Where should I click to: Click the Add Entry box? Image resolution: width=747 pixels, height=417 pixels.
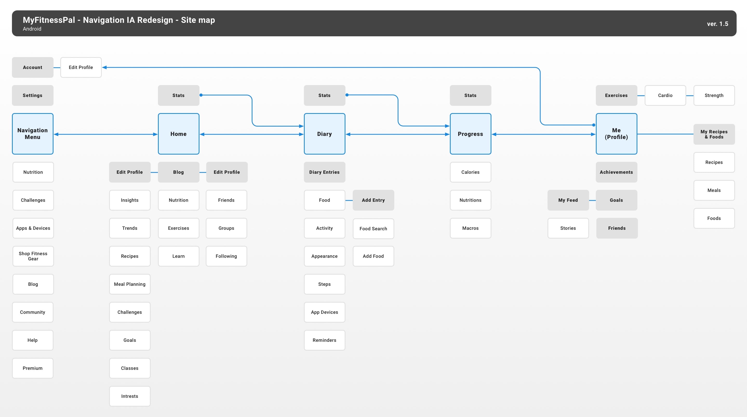(373, 200)
